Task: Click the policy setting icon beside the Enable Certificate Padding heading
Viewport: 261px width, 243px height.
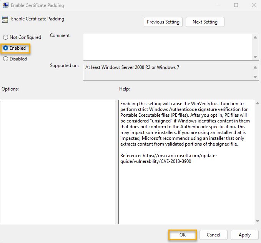Action: pos(5,19)
